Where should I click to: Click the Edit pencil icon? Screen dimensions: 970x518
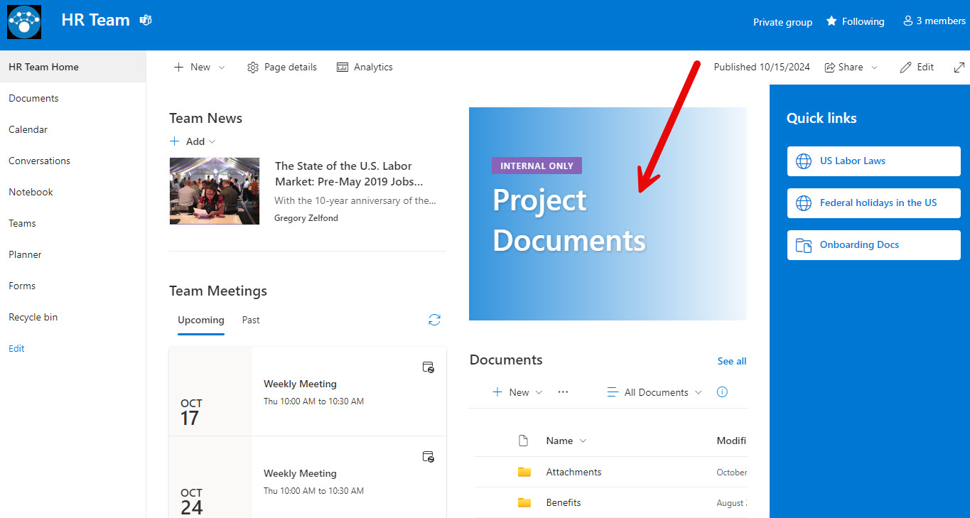[905, 68]
